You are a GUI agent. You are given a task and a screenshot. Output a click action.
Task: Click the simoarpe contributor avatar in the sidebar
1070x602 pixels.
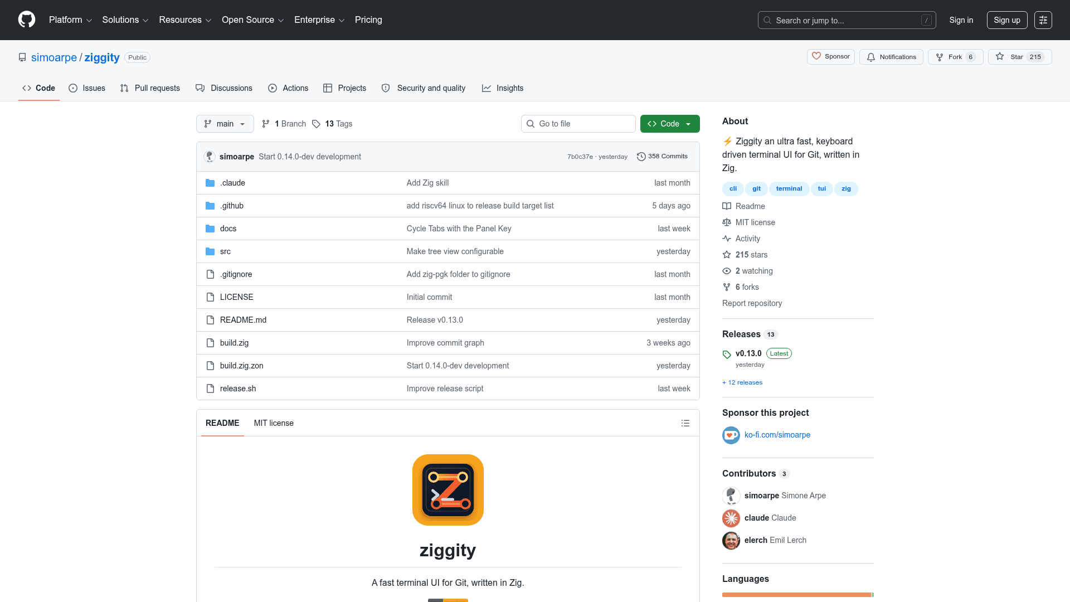coord(731,496)
